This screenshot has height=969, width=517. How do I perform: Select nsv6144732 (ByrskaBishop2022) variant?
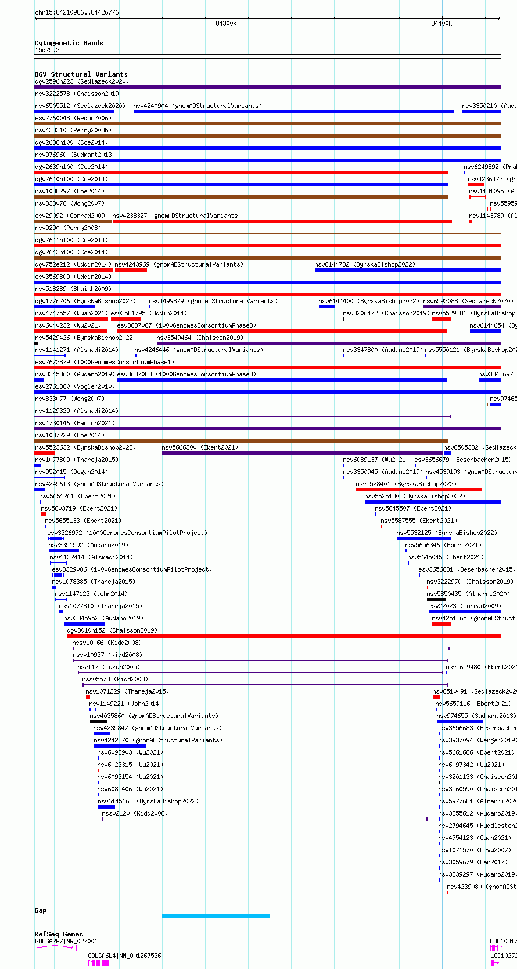[x=365, y=265]
